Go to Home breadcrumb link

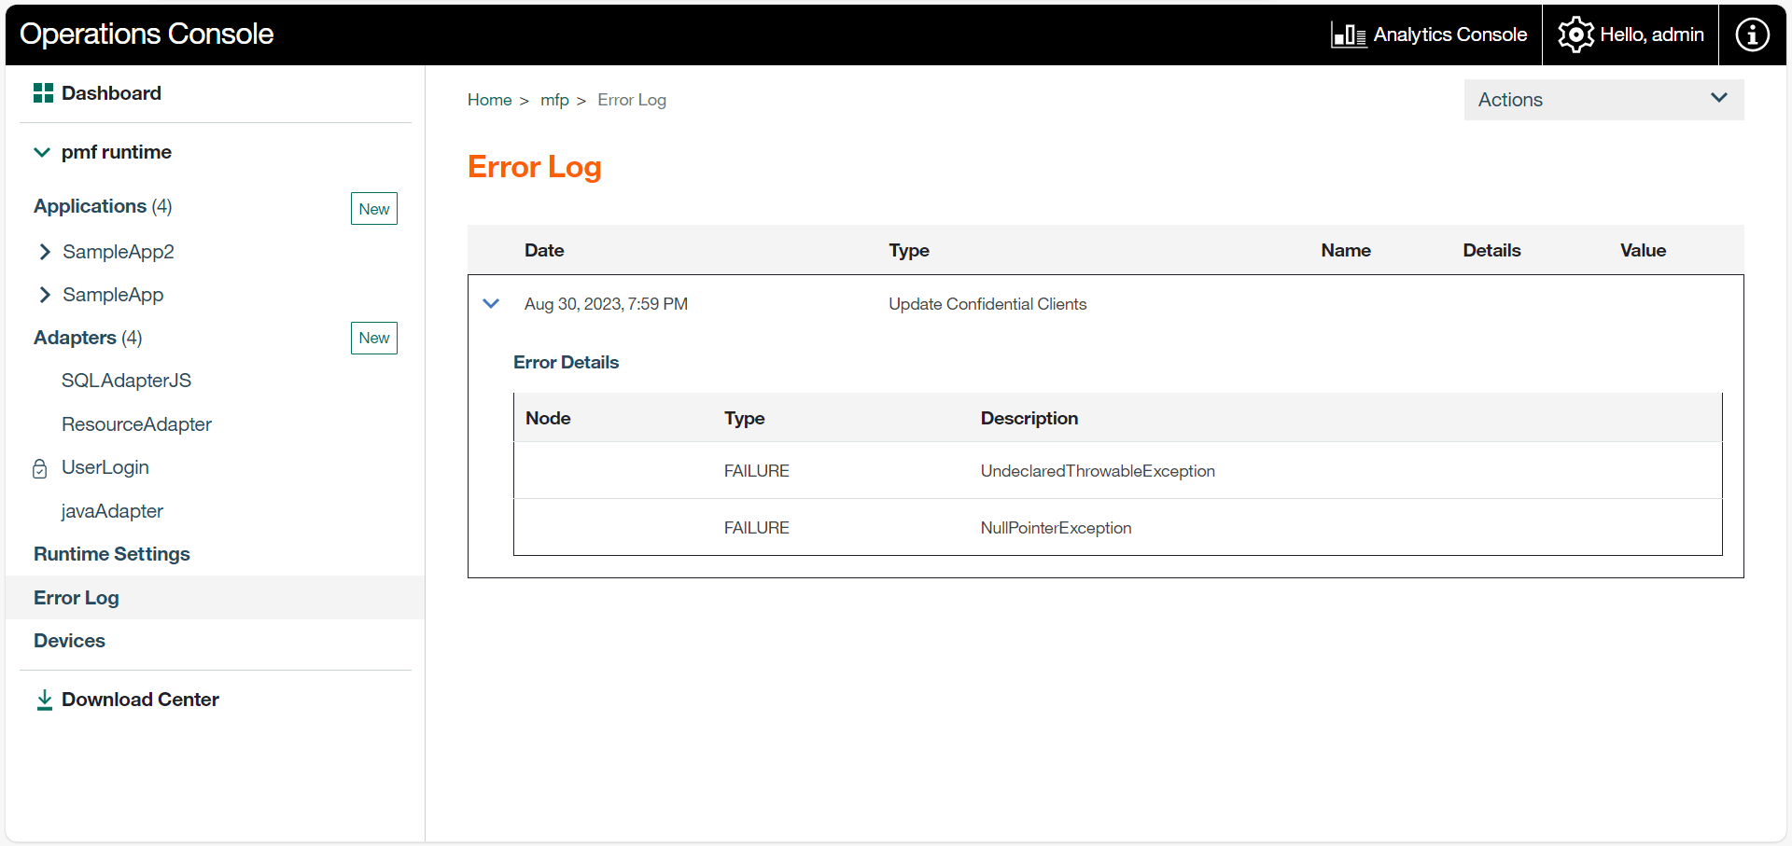pyautogui.click(x=489, y=100)
